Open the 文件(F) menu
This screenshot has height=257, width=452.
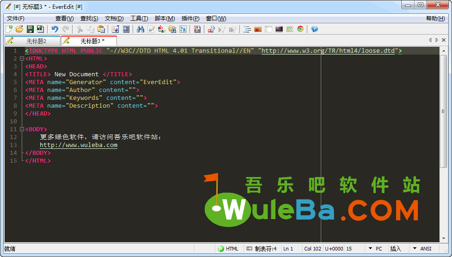point(16,18)
